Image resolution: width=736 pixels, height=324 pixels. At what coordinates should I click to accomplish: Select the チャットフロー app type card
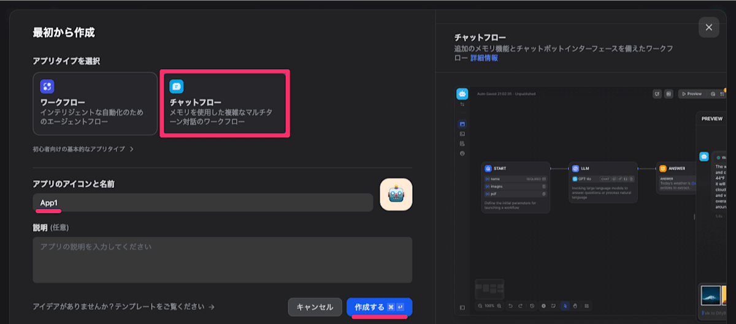tap(224, 104)
